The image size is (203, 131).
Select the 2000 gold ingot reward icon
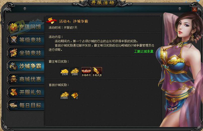point(75,72)
